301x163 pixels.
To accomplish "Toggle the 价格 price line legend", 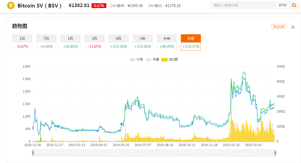I will tap(136, 59).
